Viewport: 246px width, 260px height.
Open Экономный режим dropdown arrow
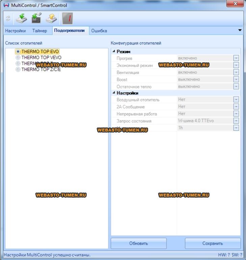(236, 65)
